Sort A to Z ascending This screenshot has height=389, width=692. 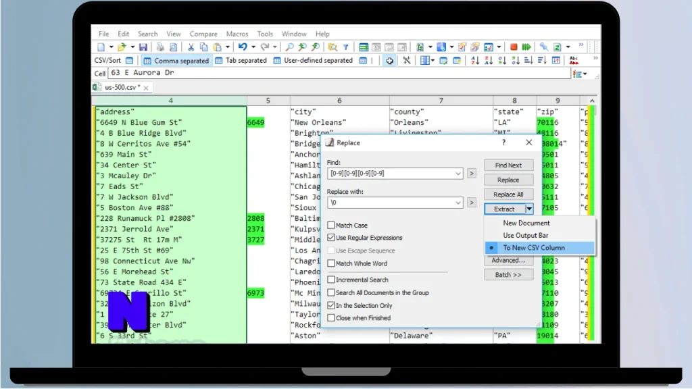click(x=475, y=61)
